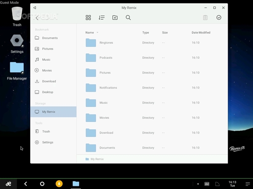
Task: Open the Ringtones folder
Action: coord(106,43)
